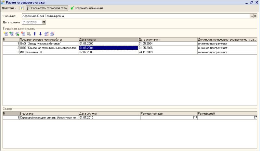Select the ИП Валишина ЗК cell
Image resolution: width=260 pixels, height=151 pixels.
(49, 52)
